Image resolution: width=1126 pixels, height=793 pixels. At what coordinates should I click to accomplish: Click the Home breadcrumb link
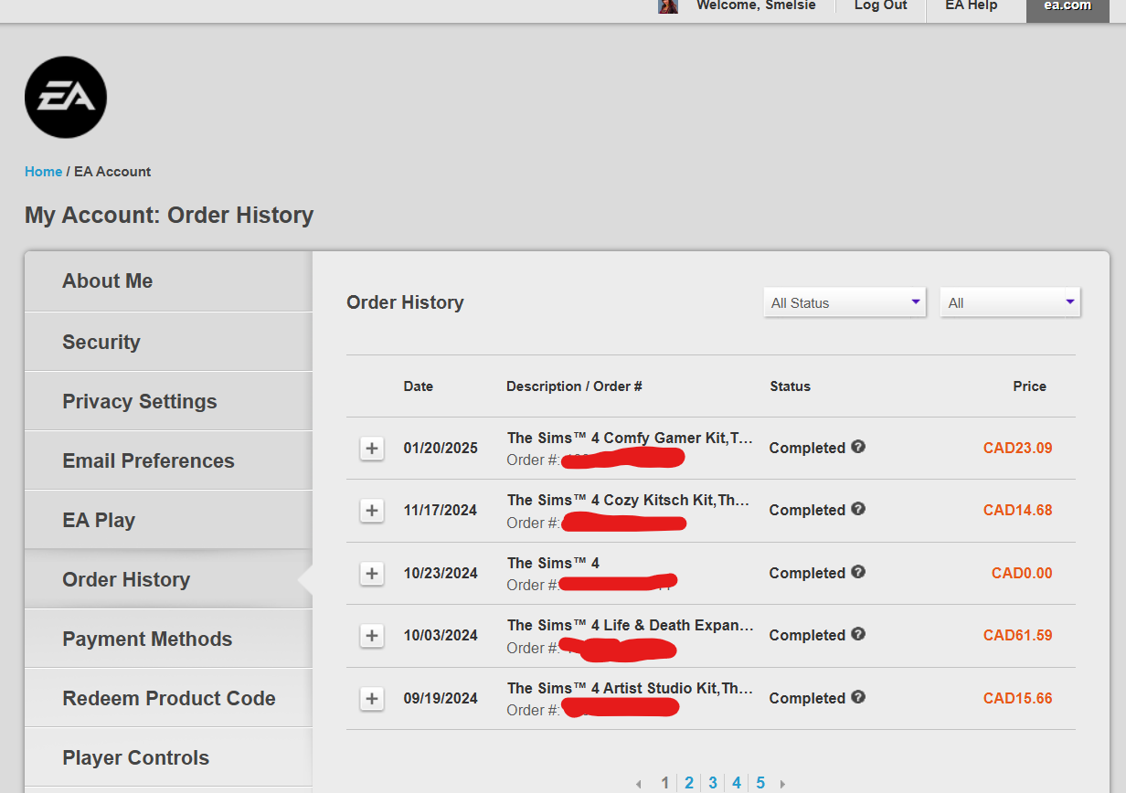click(43, 172)
